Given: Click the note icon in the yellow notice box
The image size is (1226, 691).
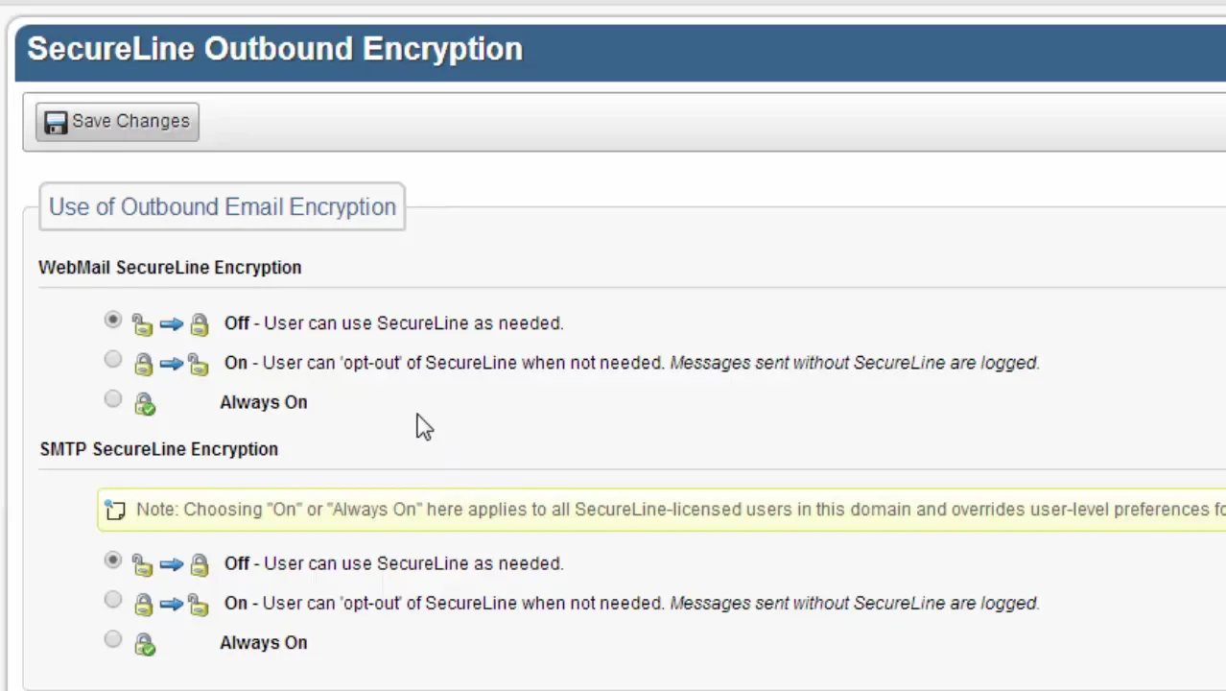Looking at the screenshot, I should point(115,511).
